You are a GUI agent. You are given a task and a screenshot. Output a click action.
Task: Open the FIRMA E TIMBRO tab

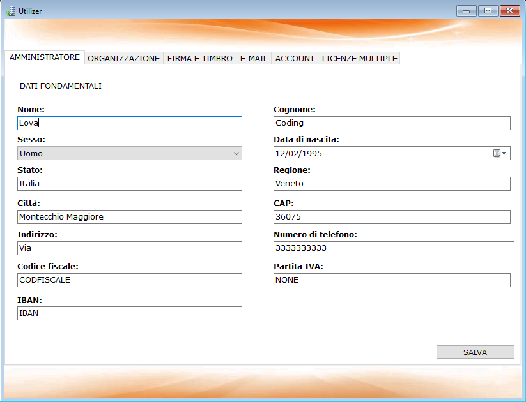click(x=199, y=57)
